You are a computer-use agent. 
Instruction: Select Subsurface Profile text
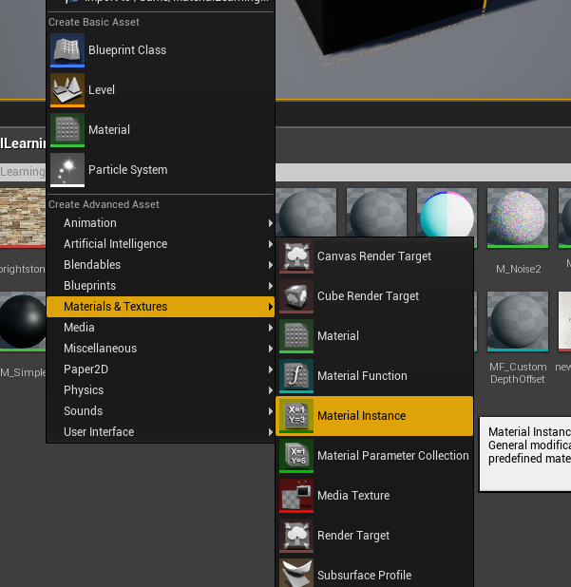point(364,575)
